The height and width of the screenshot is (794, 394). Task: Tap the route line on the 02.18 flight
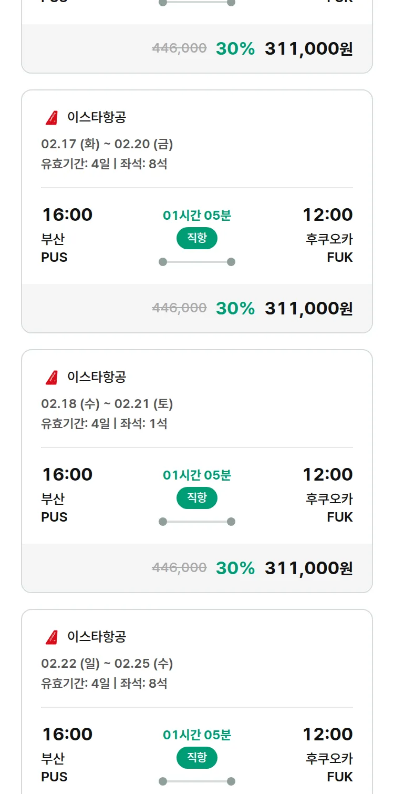pyautogui.click(x=197, y=522)
